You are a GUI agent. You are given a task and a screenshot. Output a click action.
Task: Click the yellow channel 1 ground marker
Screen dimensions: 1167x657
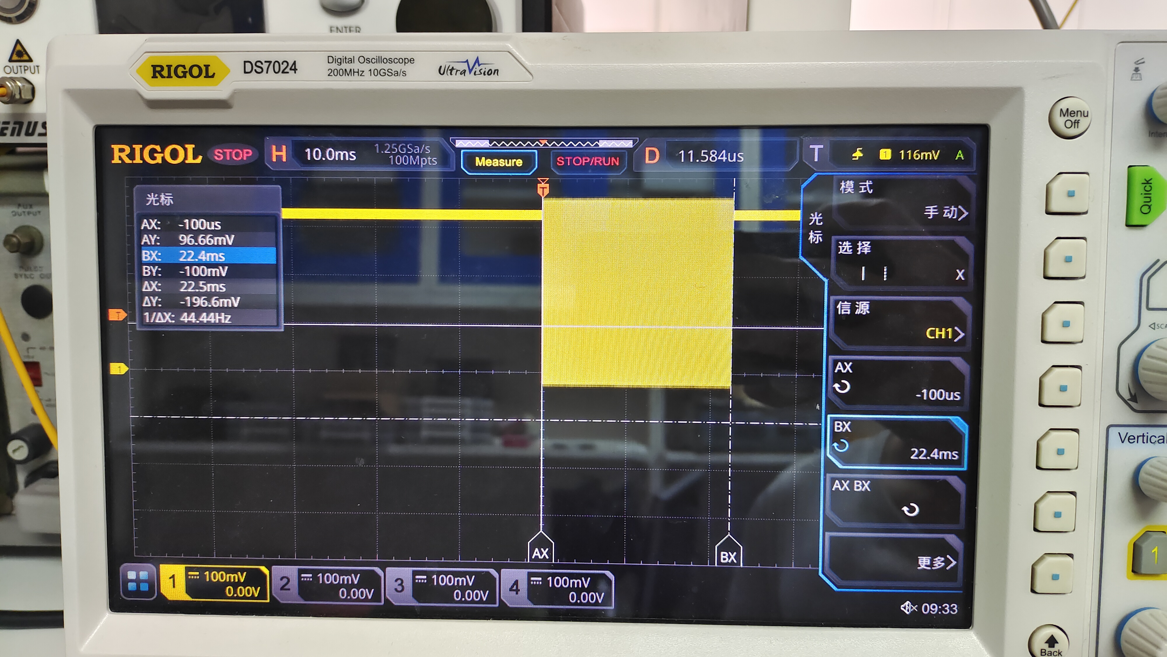point(119,368)
